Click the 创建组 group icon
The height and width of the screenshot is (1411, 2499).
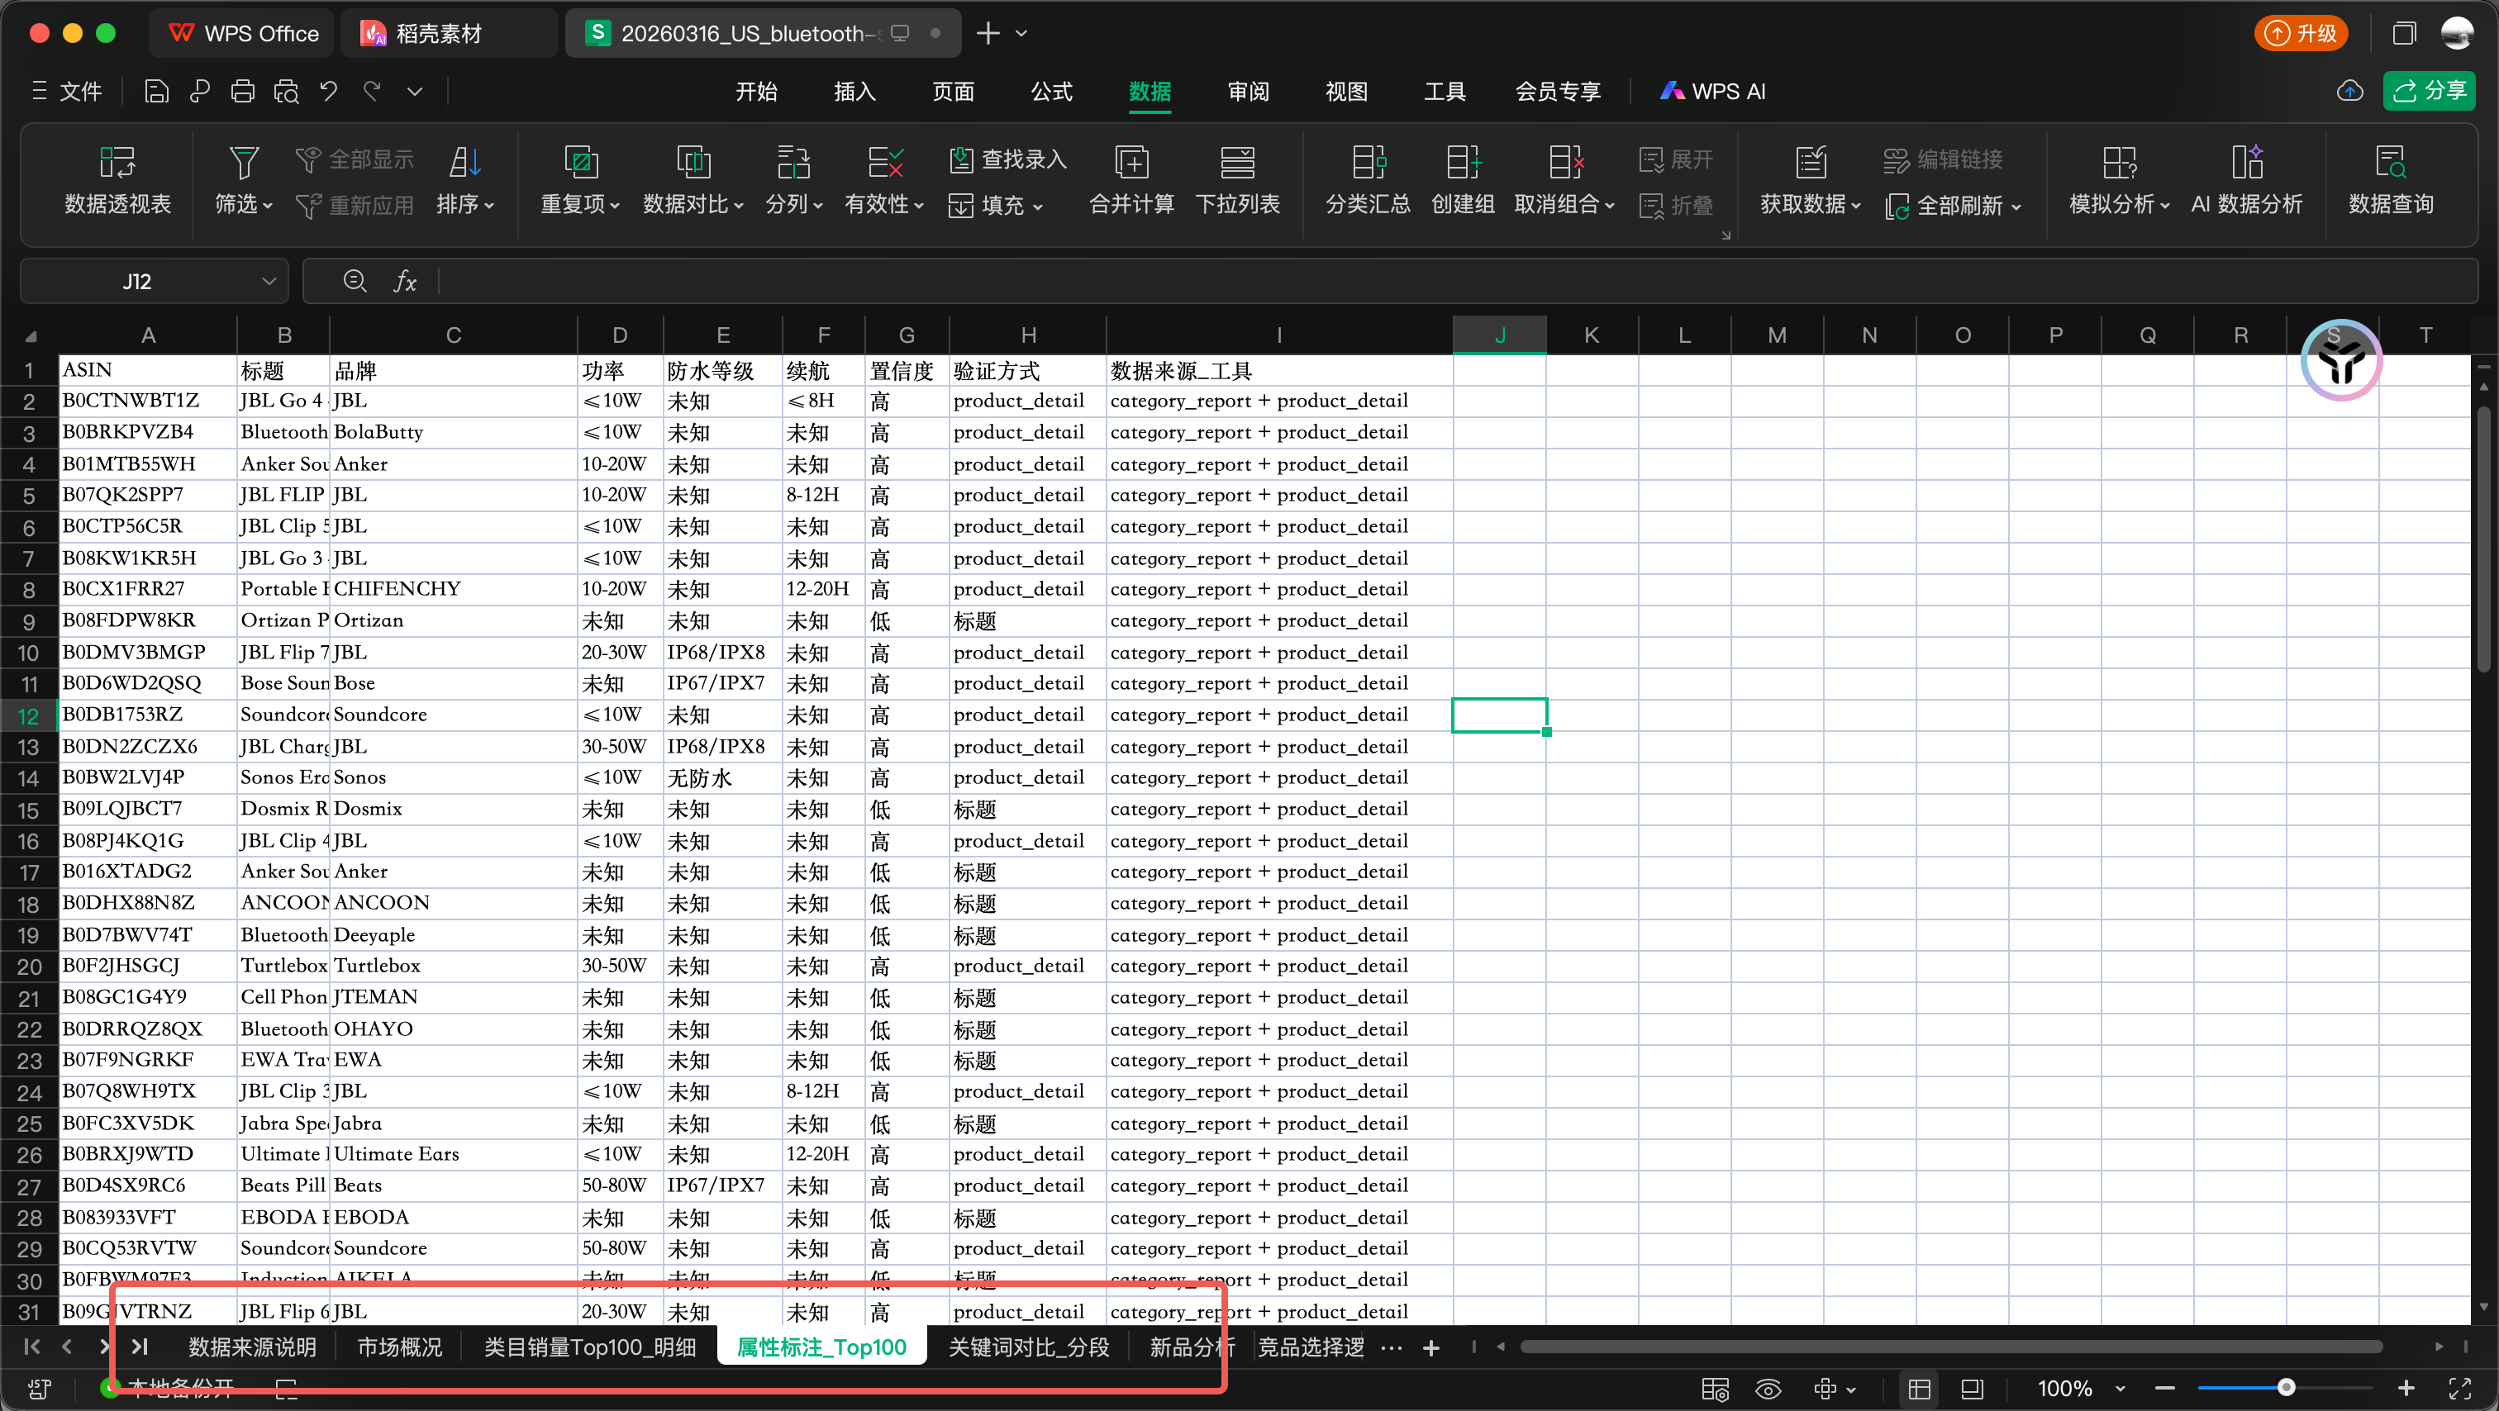[x=1462, y=162]
